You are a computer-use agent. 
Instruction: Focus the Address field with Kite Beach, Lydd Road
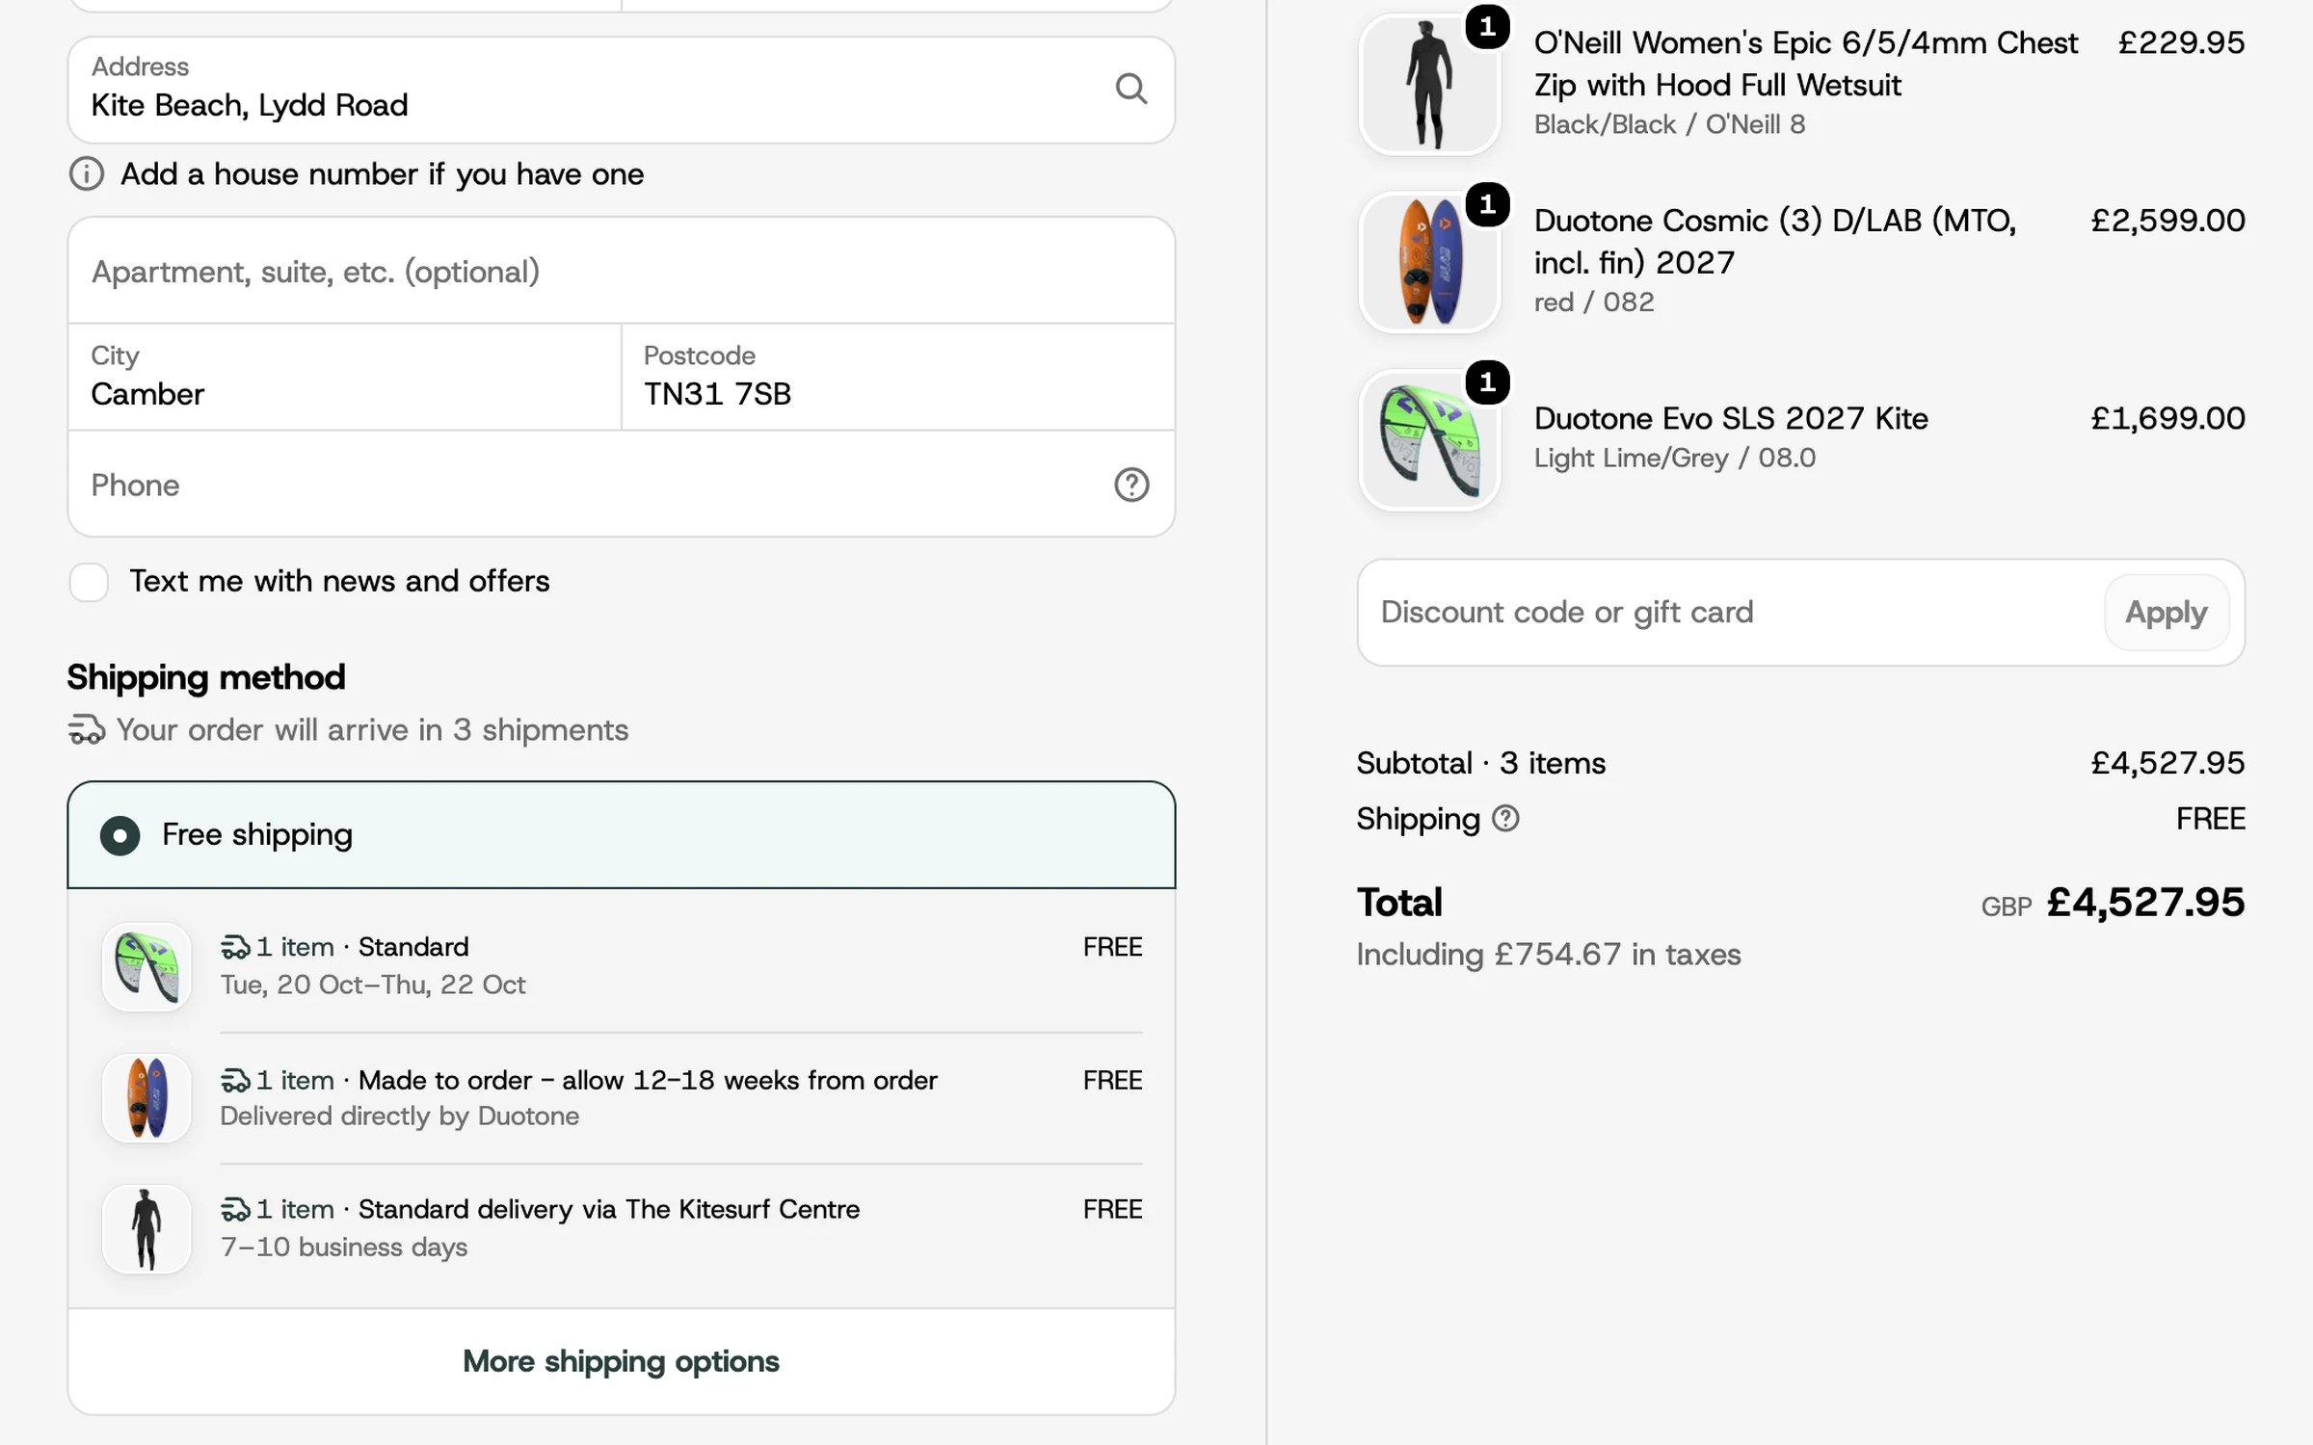coord(622,90)
